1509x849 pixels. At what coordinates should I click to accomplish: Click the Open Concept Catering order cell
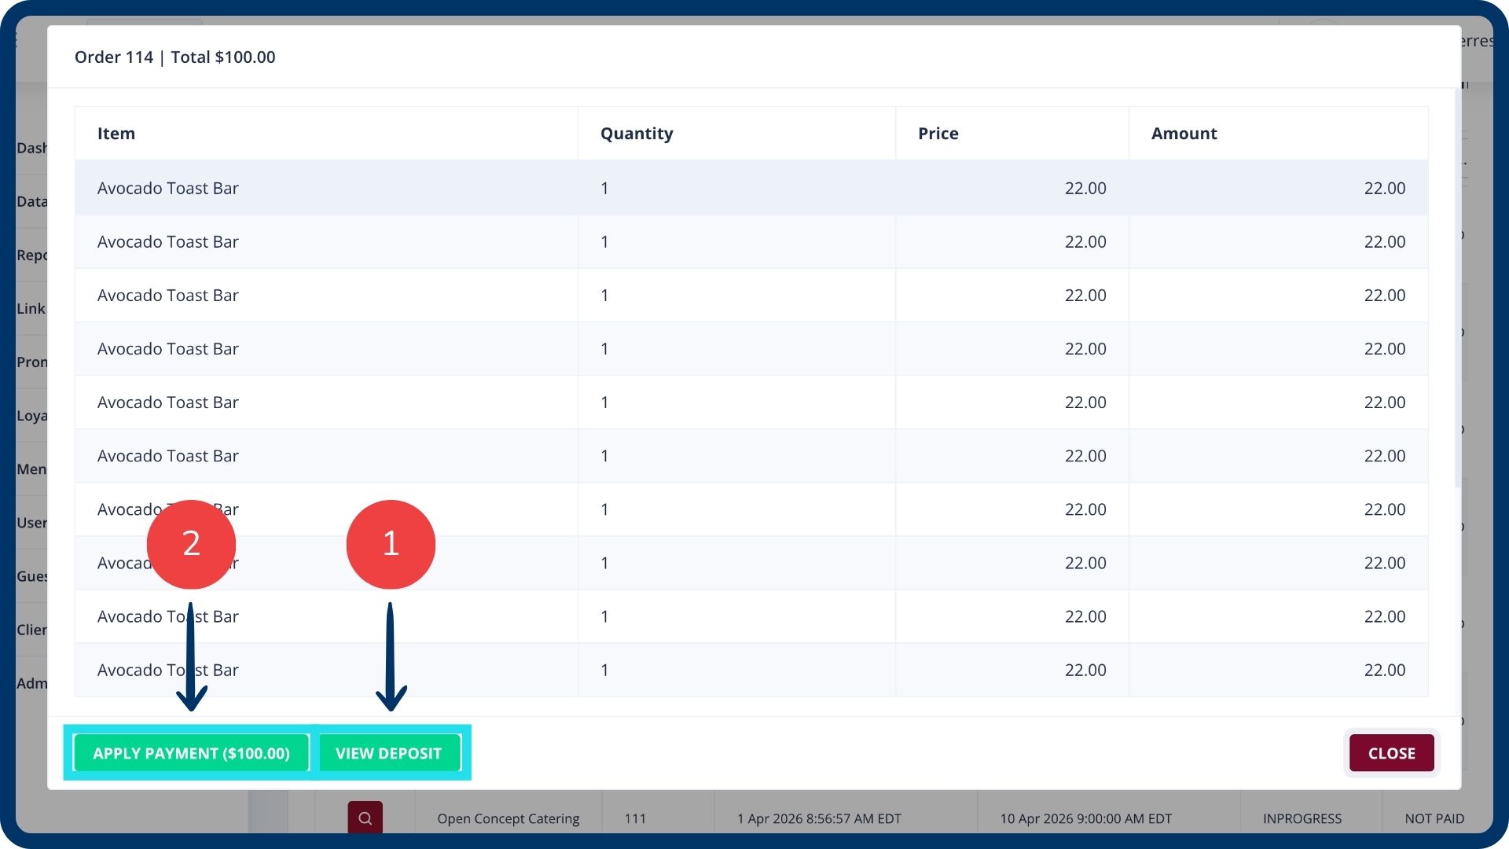pos(508,818)
